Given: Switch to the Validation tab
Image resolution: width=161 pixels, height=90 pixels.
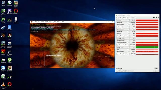Looking at the screenshot, I should (134, 18).
